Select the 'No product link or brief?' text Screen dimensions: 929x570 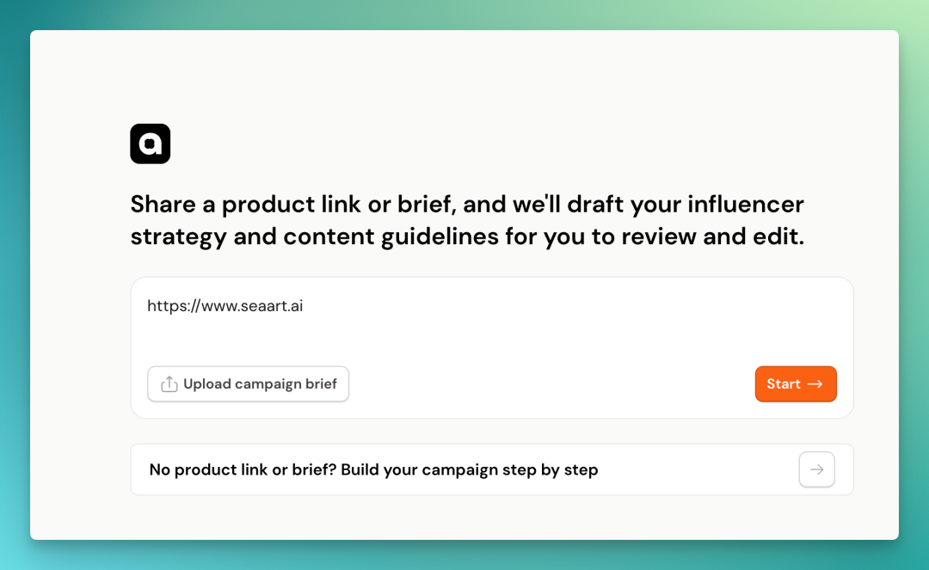point(243,470)
